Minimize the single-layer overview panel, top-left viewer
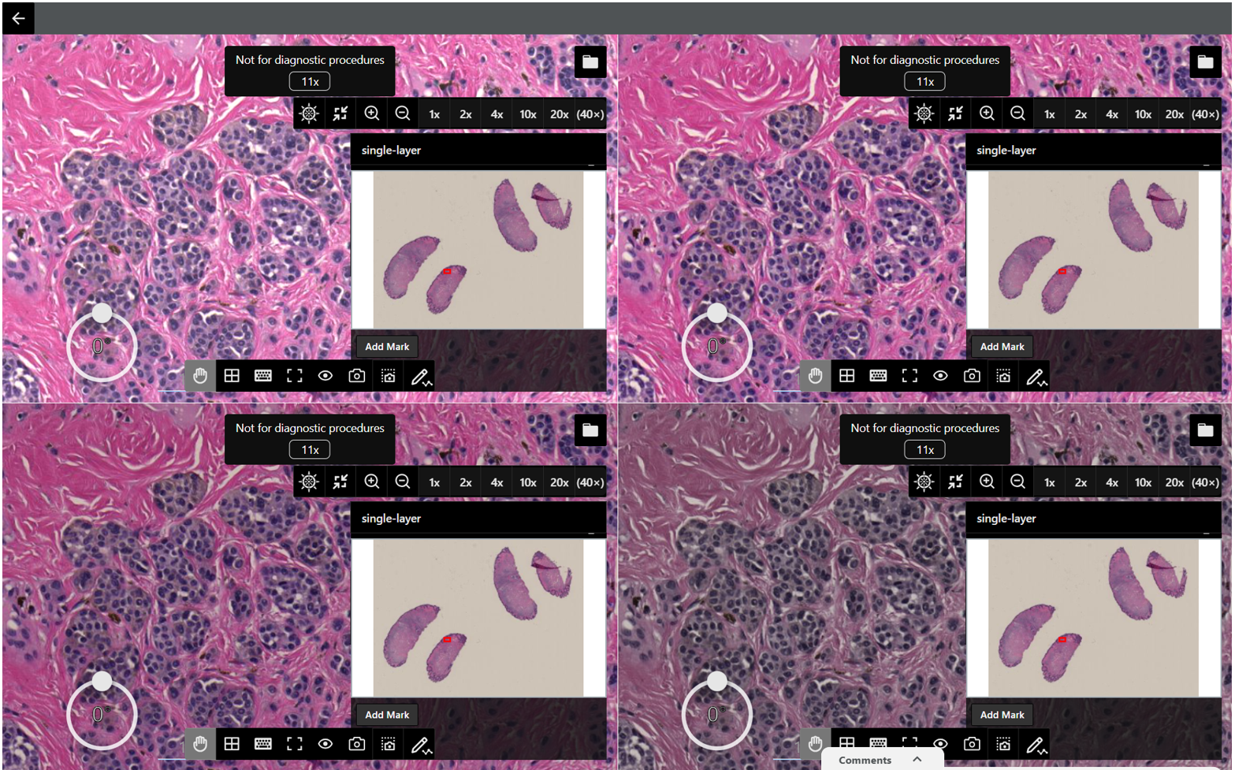 click(x=591, y=164)
